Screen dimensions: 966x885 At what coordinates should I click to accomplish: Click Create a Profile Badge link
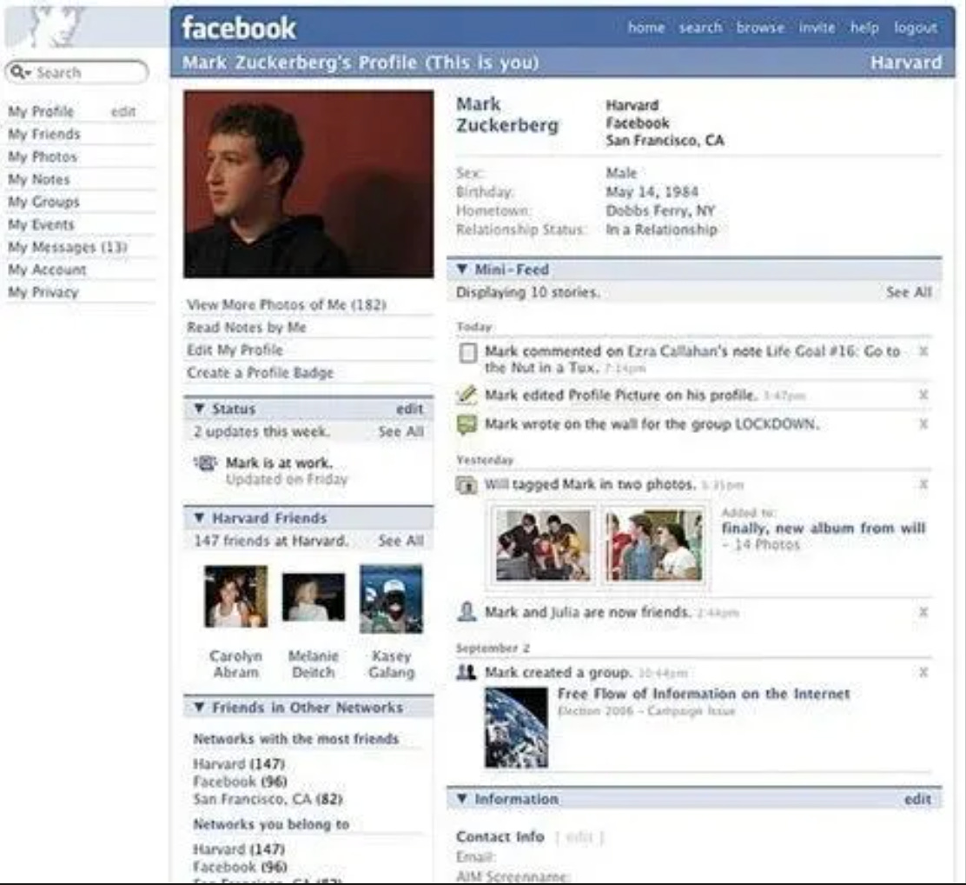coord(260,372)
